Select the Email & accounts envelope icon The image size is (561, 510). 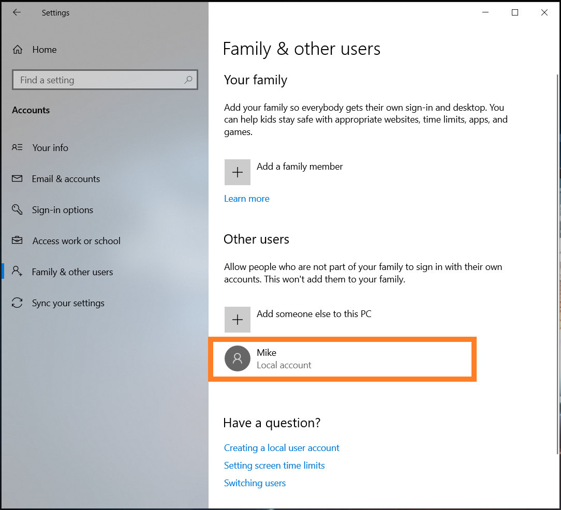pos(17,178)
